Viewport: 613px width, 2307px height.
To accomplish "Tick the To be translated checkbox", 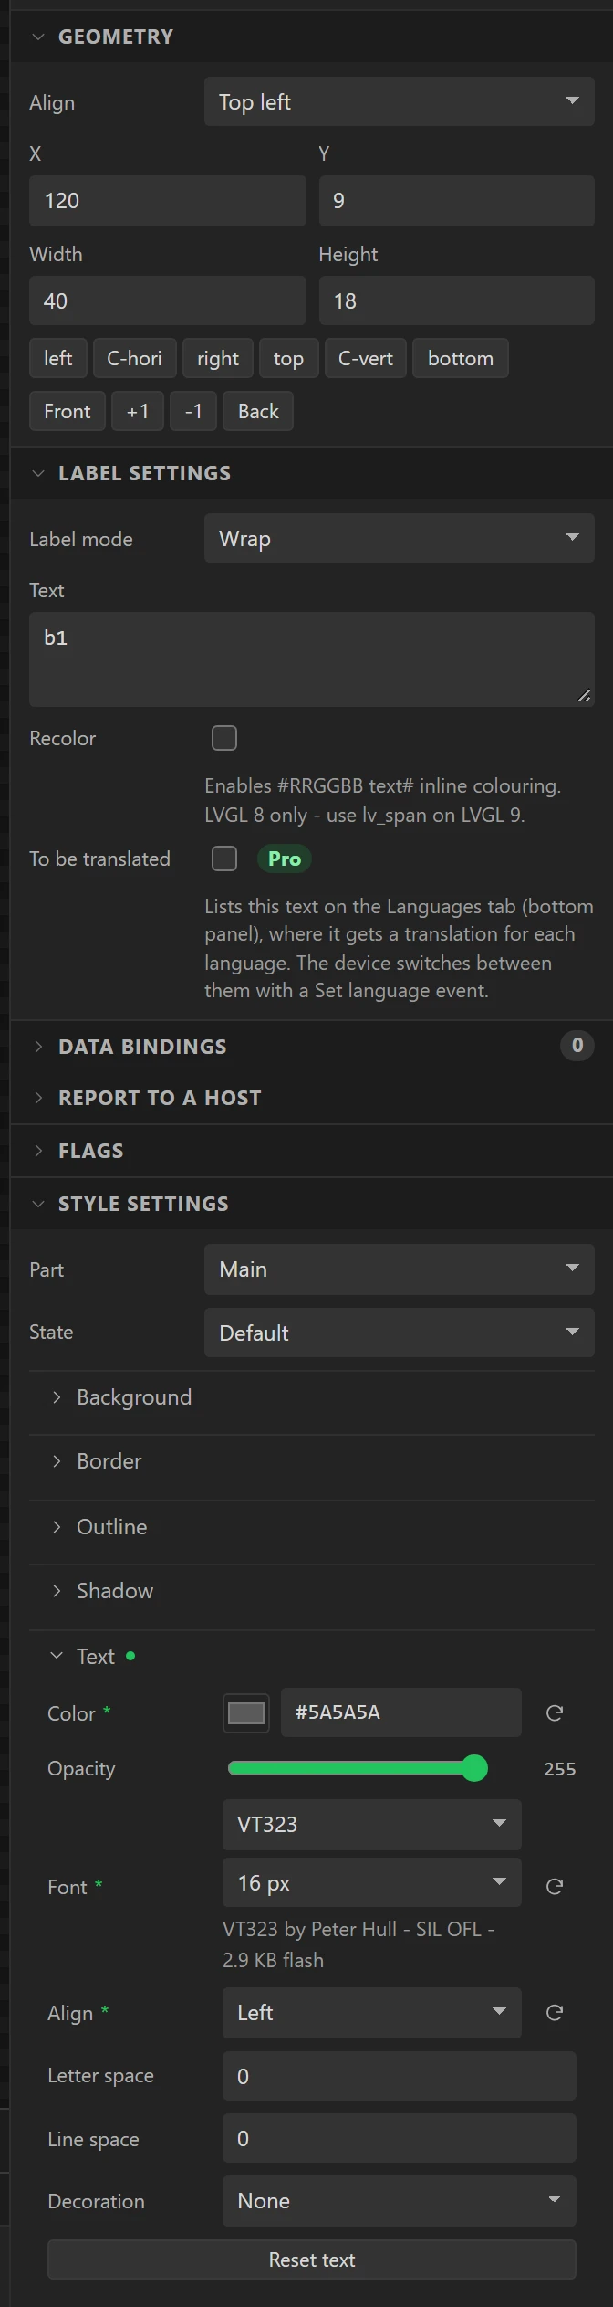I will click(x=224, y=859).
